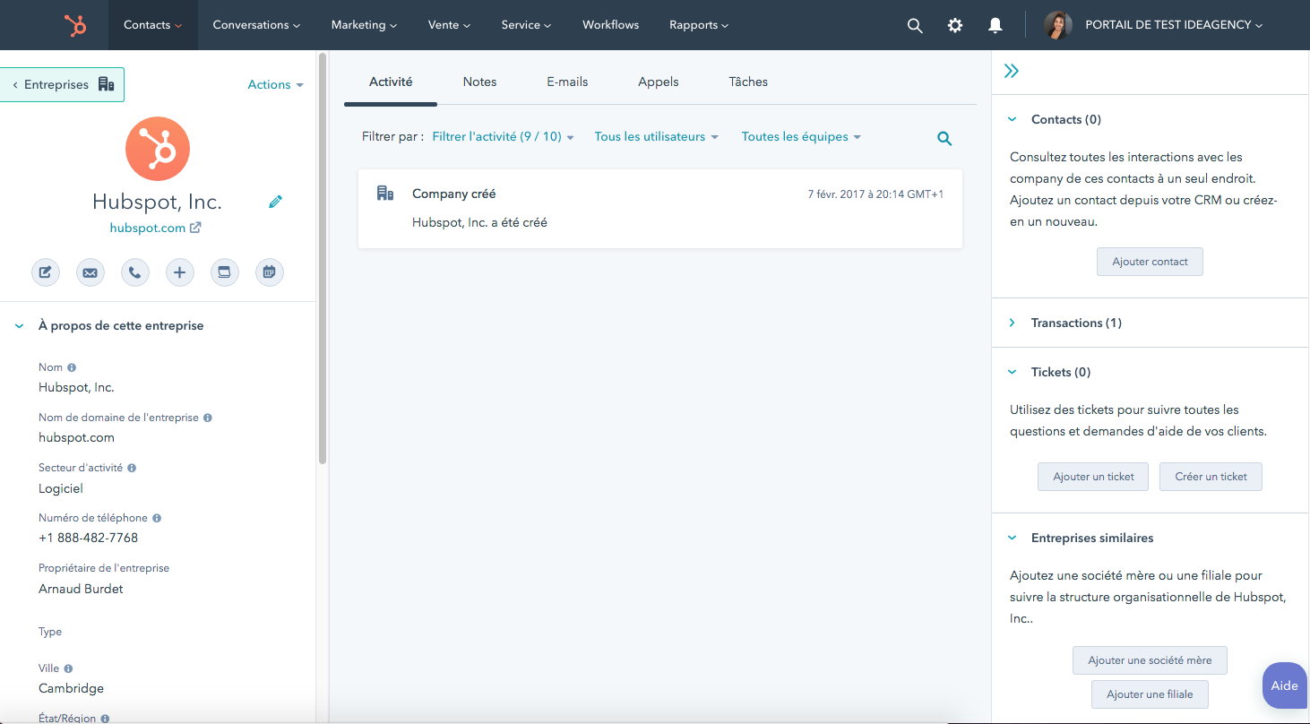
Task: Click phone number +1 888-482-7768
Action: point(88,539)
